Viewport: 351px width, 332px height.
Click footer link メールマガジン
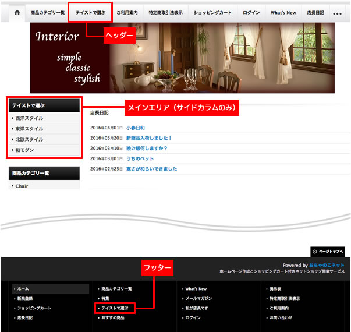pos(198,299)
